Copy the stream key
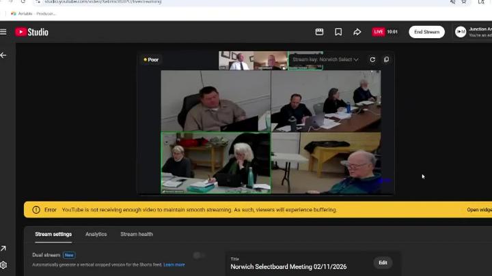The image size is (492, 276). pos(386,59)
